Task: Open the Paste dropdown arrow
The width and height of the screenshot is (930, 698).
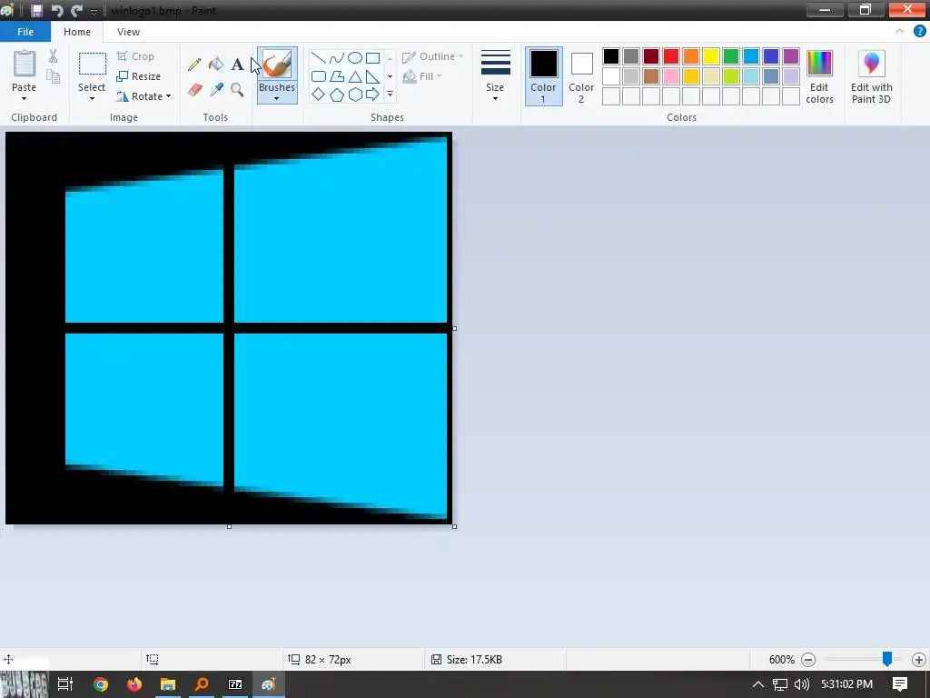Action: [25, 98]
